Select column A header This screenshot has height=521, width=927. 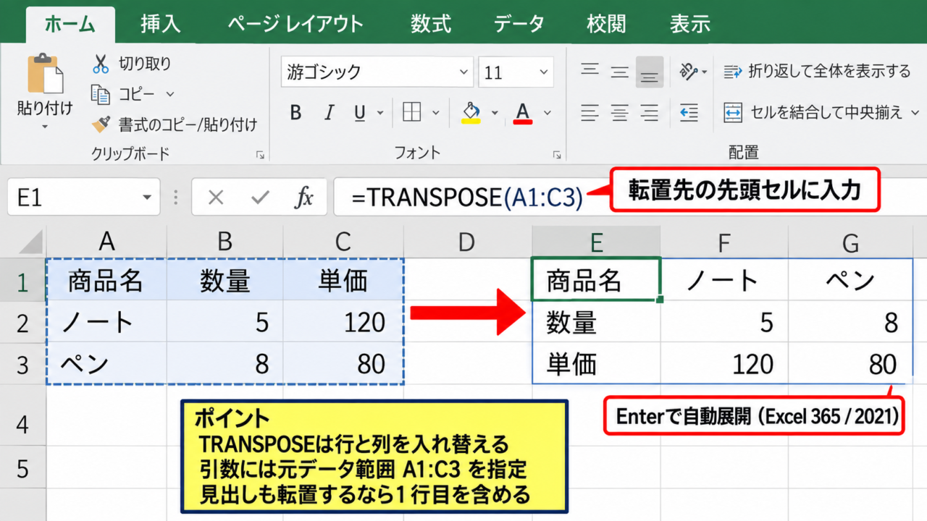point(106,242)
